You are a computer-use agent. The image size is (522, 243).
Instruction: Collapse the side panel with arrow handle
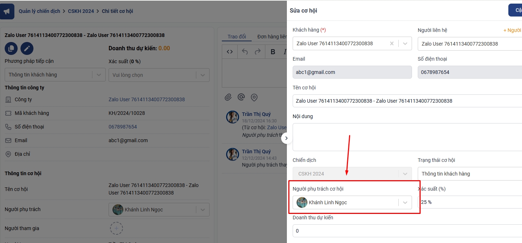[287, 138]
